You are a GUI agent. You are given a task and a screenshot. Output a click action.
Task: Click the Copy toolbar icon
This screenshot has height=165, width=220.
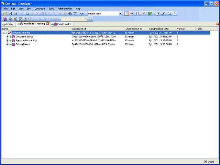coord(27,14)
